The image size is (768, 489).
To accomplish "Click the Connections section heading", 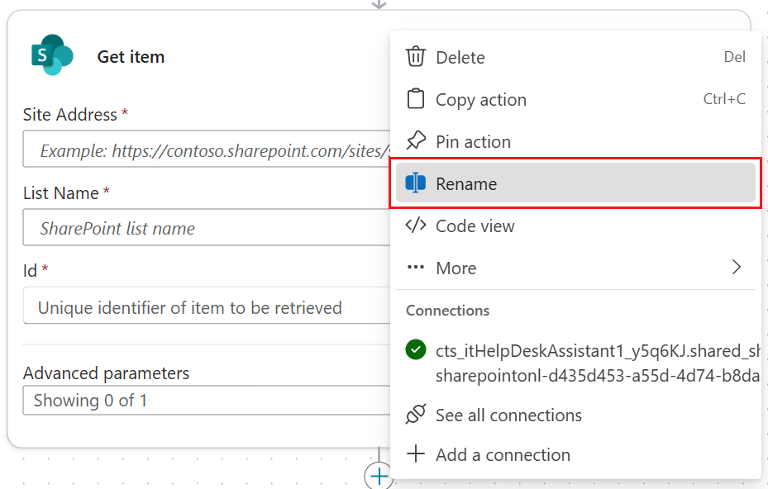I will pos(448,311).
